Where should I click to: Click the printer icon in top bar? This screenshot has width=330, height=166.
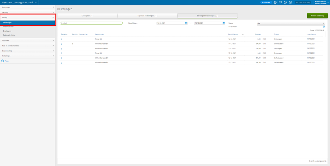pos(275,2)
